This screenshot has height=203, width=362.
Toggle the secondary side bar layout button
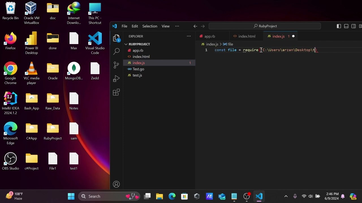[x=354, y=26]
